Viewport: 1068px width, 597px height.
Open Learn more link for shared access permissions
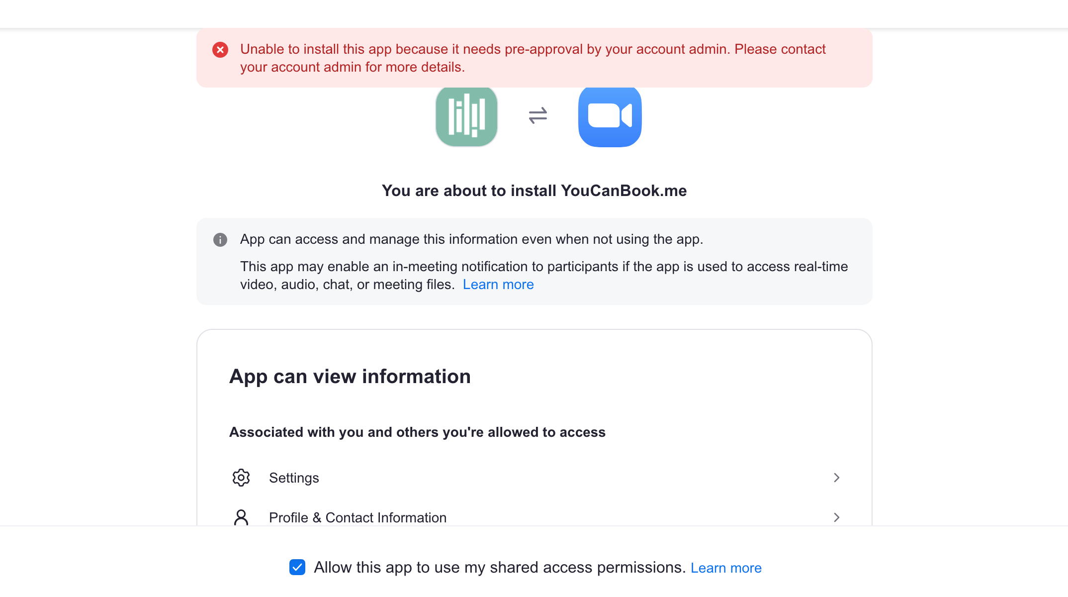pos(726,568)
